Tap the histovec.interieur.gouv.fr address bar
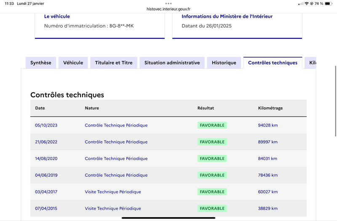The width and height of the screenshot is (337, 221). (x=168, y=9)
